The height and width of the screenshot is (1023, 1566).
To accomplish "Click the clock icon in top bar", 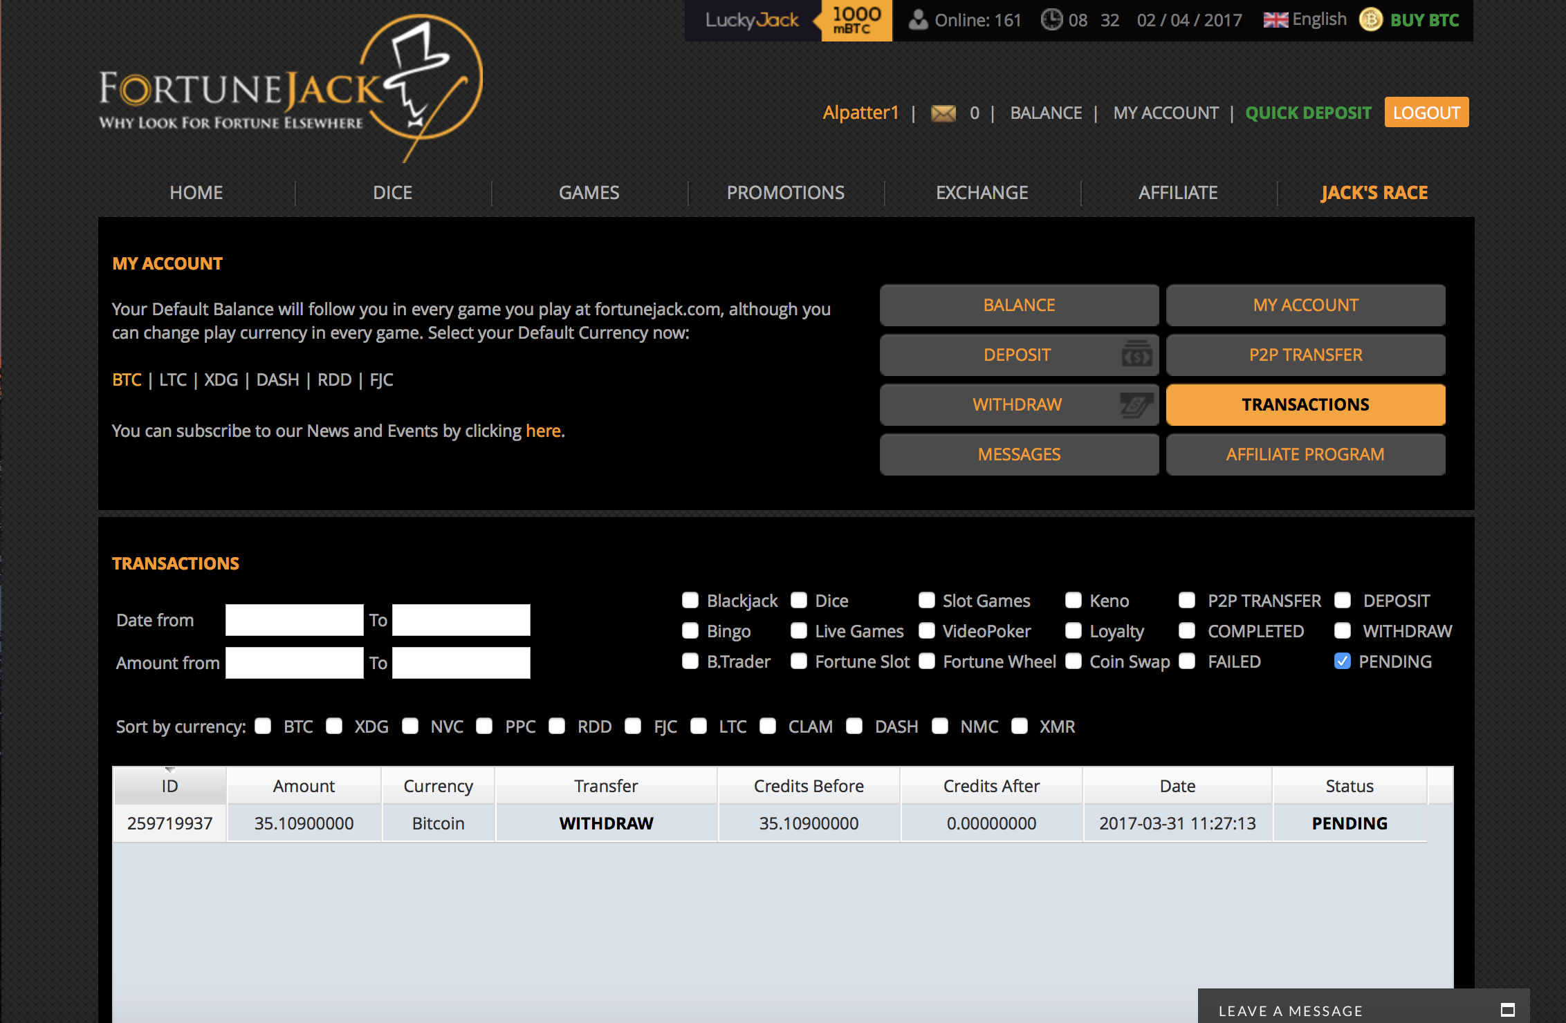I will 1051,20.
